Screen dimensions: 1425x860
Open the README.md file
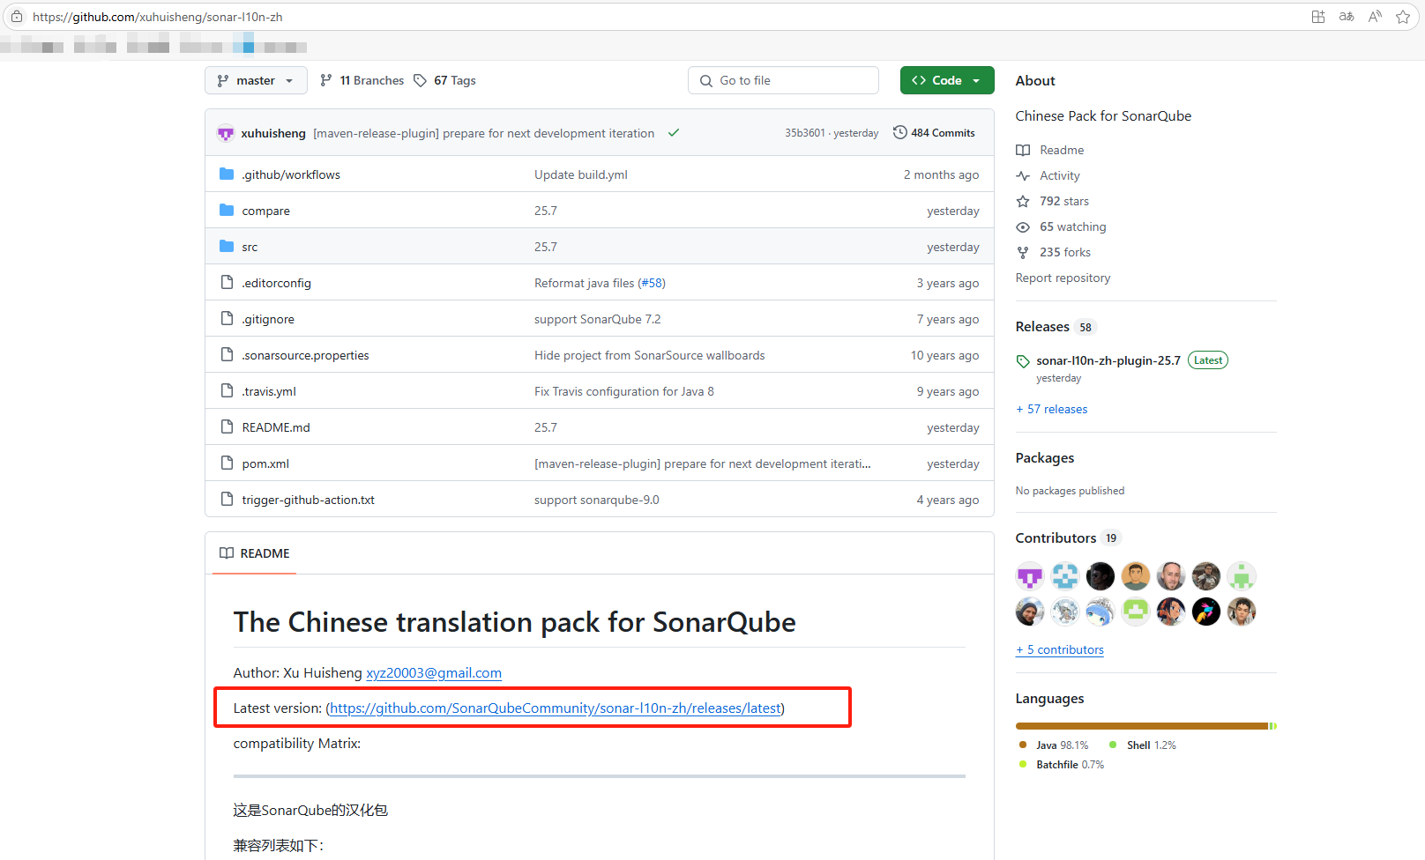276,427
